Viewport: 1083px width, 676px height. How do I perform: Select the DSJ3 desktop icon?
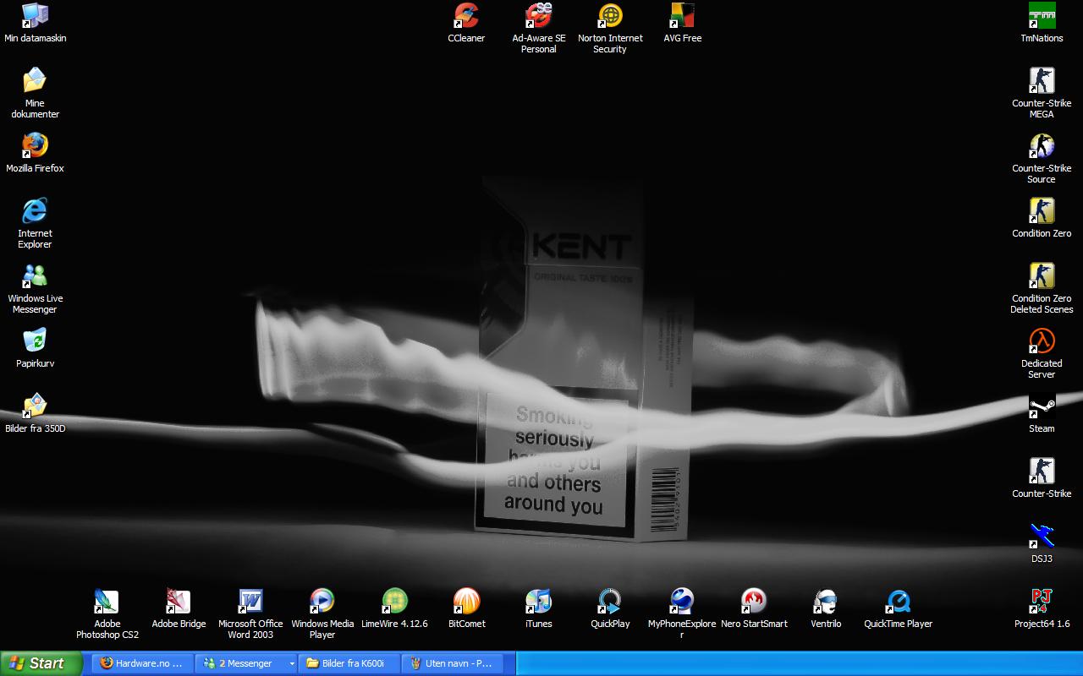[1042, 536]
